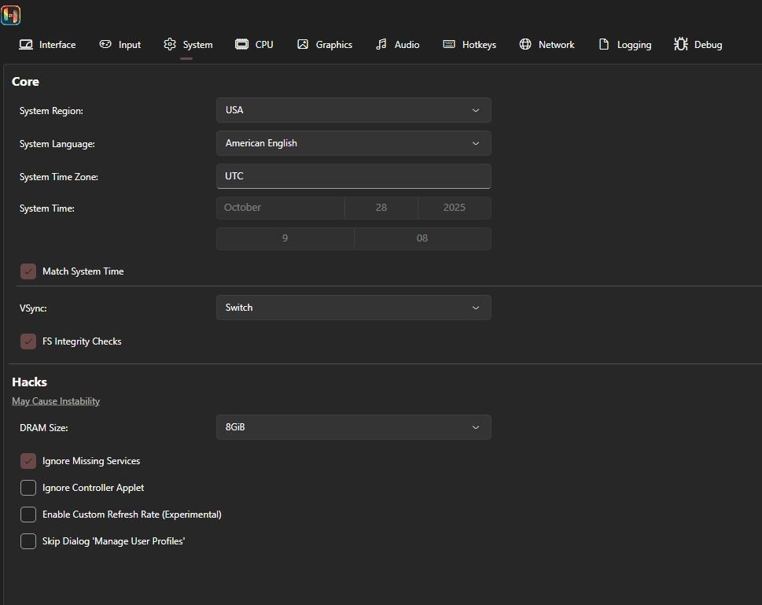Click the Ryujinx app logo icon
762x605 pixels.
(11, 15)
